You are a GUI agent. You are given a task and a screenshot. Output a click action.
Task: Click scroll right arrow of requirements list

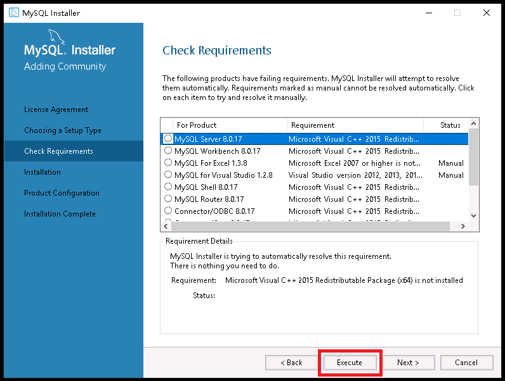tap(462, 226)
